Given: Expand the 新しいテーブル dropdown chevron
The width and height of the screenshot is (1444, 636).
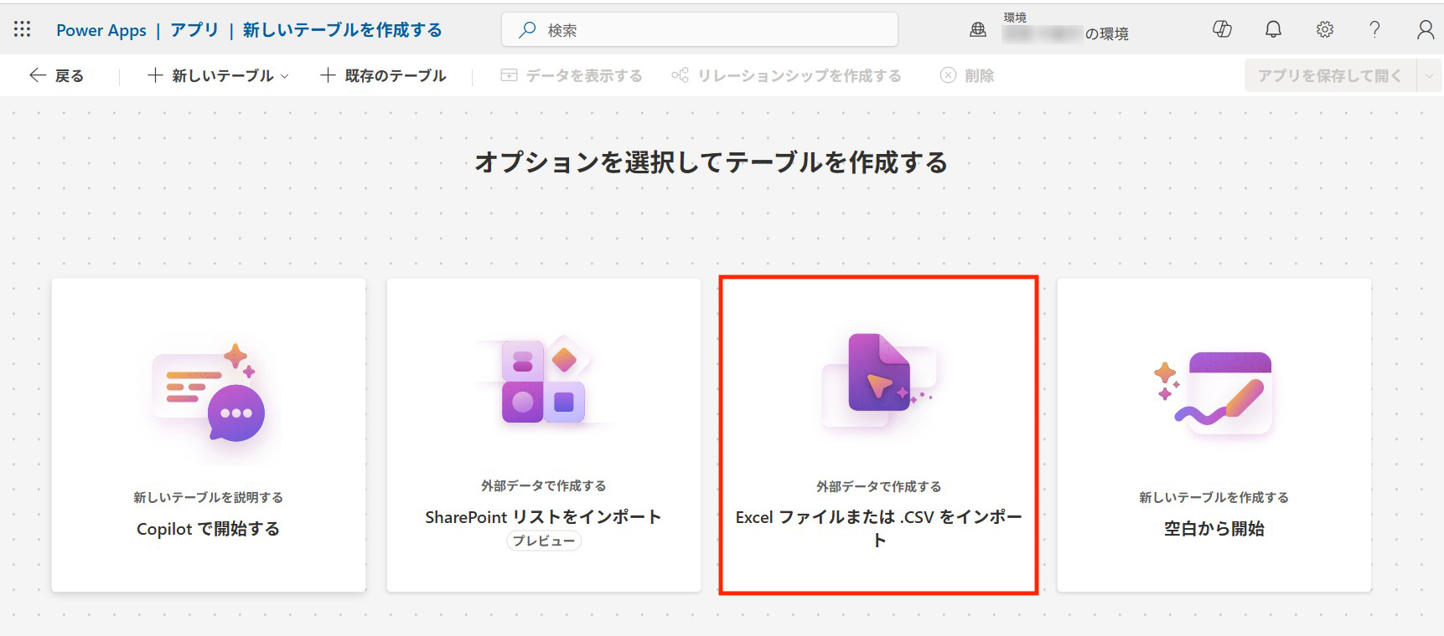Looking at the screenshot, I should pos(284,75).
